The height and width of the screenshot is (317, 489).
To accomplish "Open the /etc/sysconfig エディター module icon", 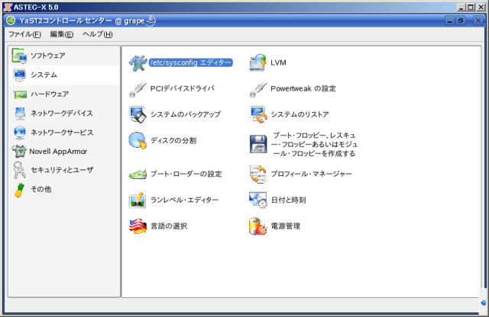I will 138,62.
